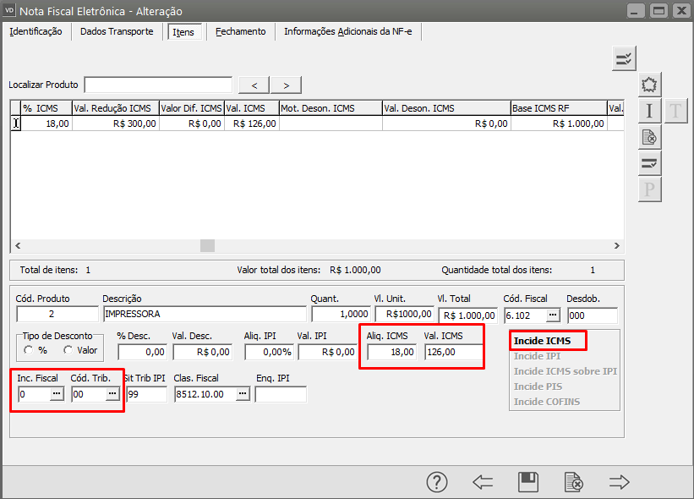The width and height of the screenshot is (694, 499).
Task: Open the Clas. Fiscal lookup button
Action: tap(242, 394)
